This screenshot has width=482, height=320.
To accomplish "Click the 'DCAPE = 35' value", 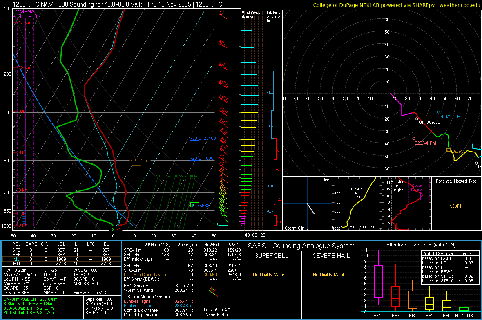I will coord(16,288).
